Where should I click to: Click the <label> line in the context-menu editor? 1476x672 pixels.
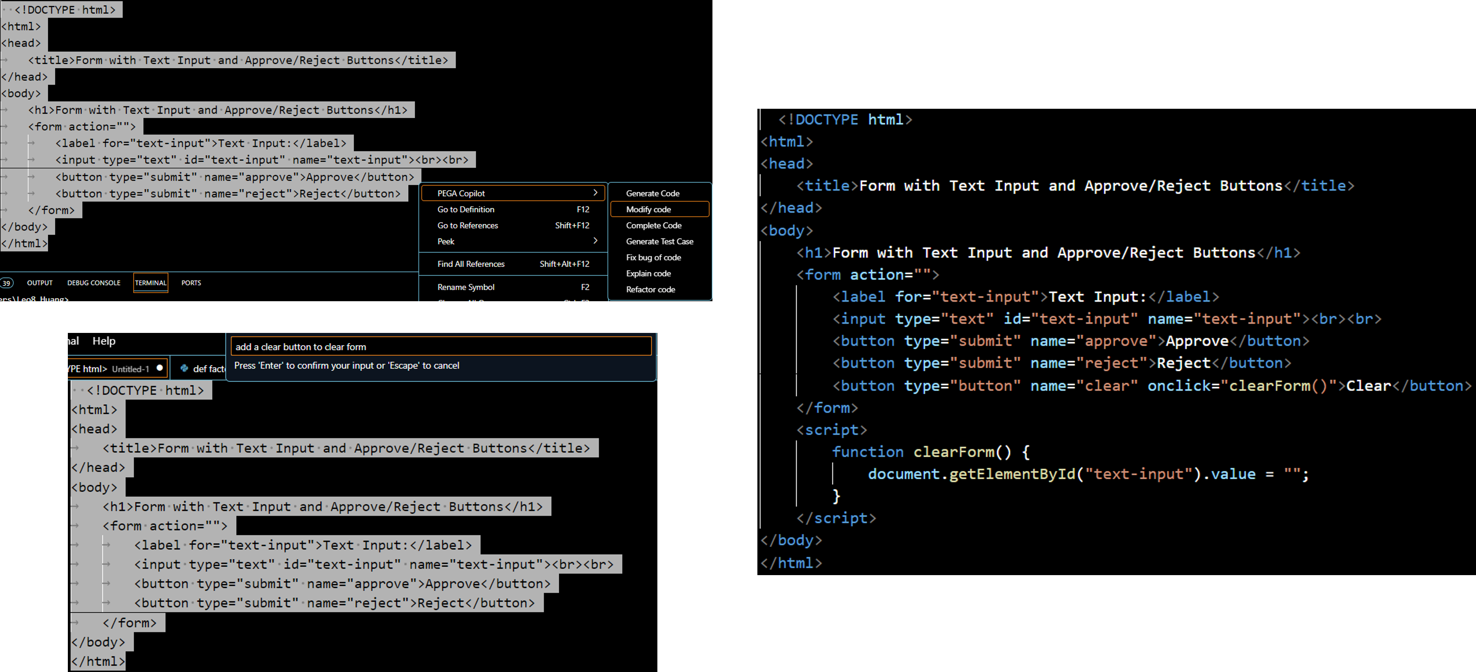201,143
